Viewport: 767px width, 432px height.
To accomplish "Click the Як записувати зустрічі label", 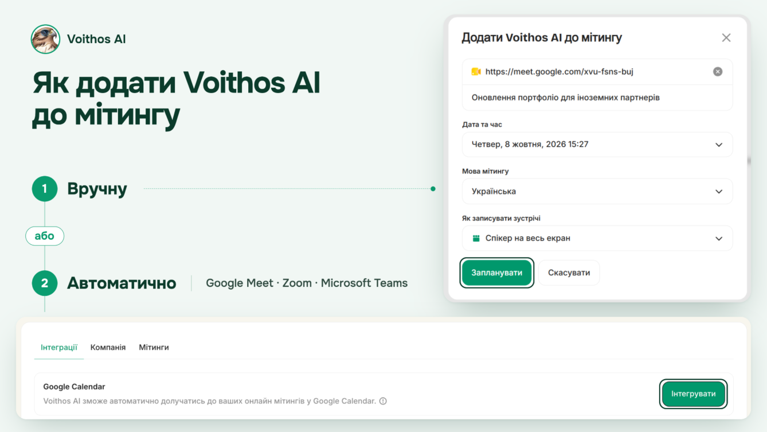I will click(x=501, y=218).
